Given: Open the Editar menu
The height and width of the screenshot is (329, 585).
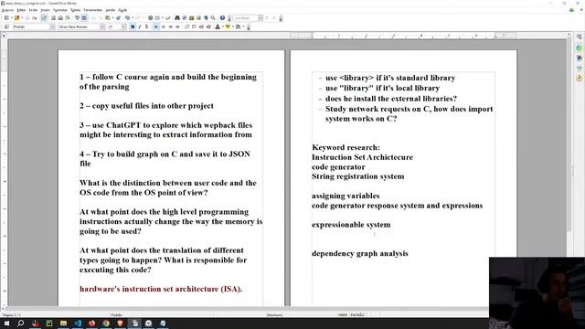Looking at the screenshot, I should (21, 10).
